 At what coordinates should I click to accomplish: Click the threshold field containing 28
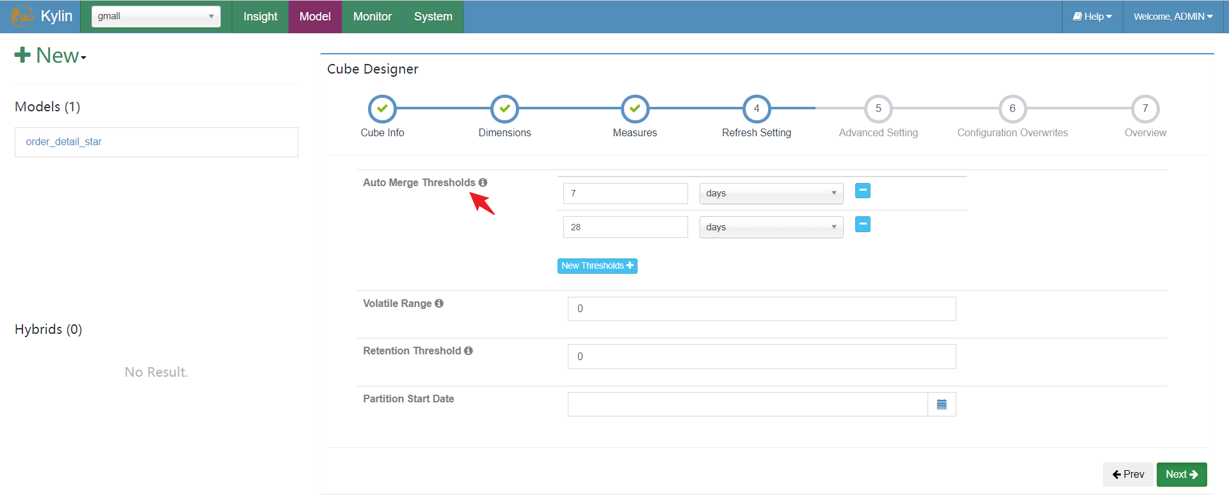coord(625,227)
